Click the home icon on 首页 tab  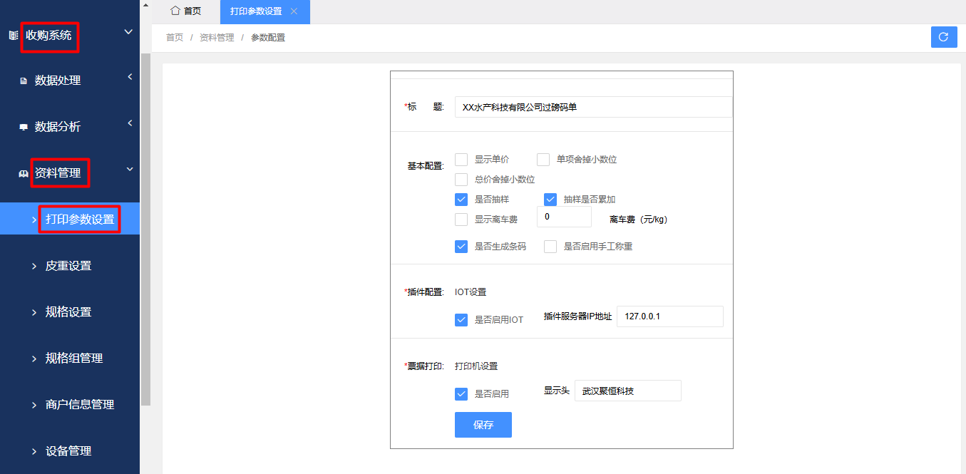(x=175, y=11)
